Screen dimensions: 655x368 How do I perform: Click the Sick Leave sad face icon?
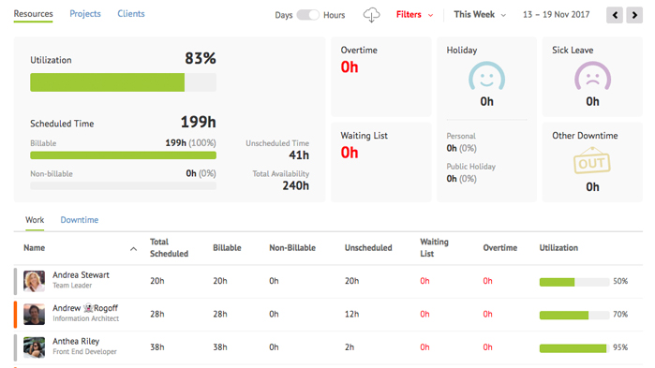point(592,76)
